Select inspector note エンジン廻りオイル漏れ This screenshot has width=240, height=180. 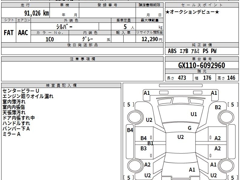28,96
